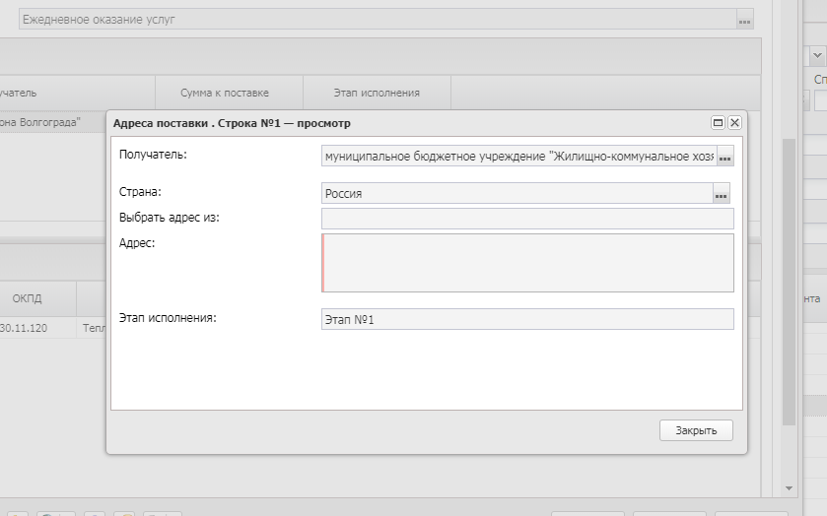827x516 pixels.
Task: Open the Страна selection ellipsis button
Action: 721,194
